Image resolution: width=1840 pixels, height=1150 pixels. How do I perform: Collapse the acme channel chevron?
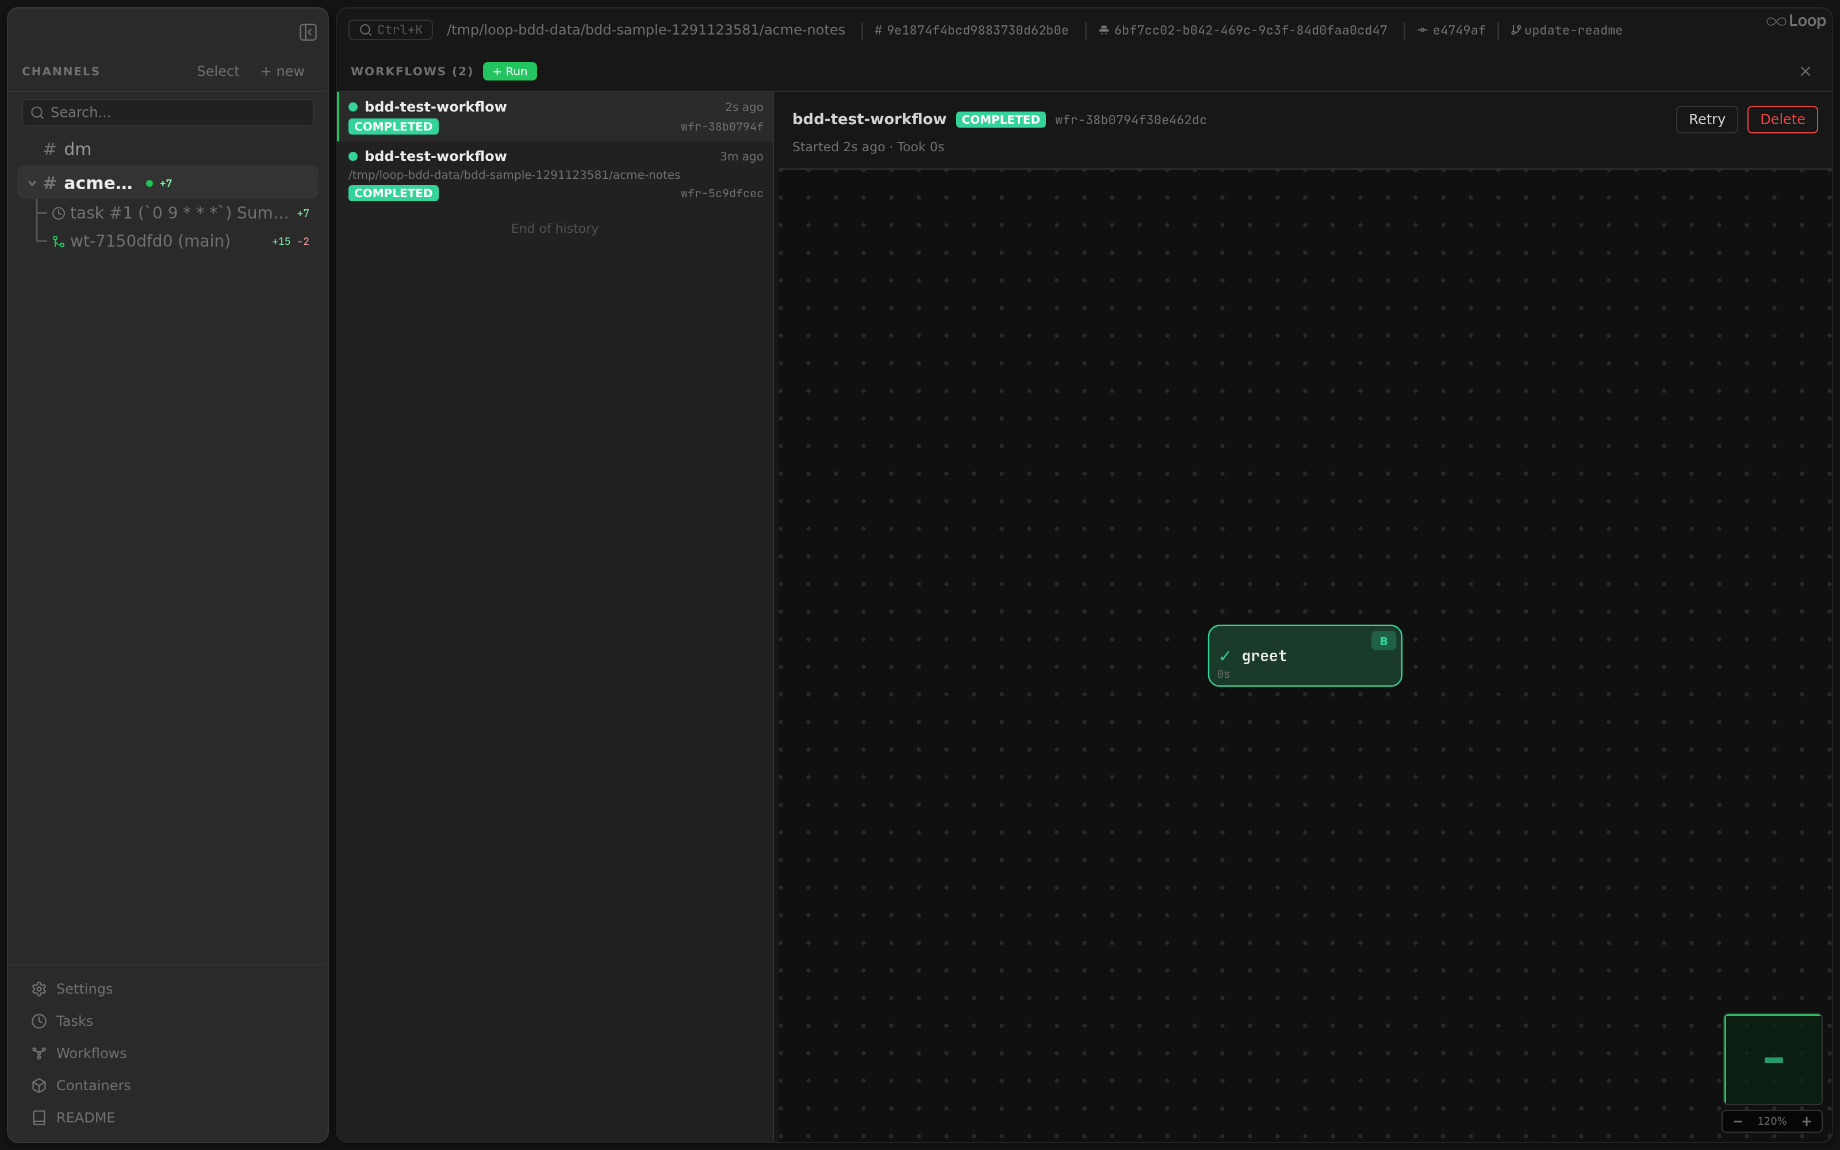pyautogui.click(x=32, y=183)
